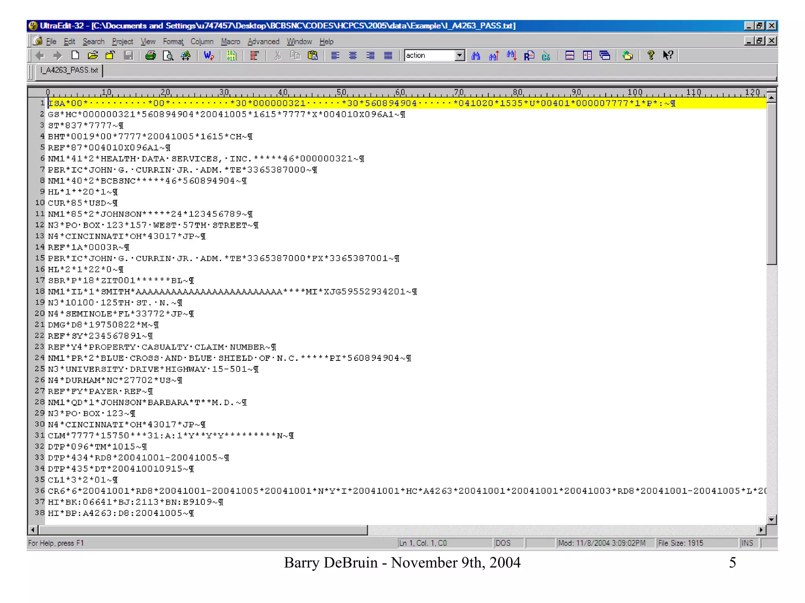This screenshot has width=805, height=603.
Task: Click the Find binoculars icon
Action: click(476, 55)
